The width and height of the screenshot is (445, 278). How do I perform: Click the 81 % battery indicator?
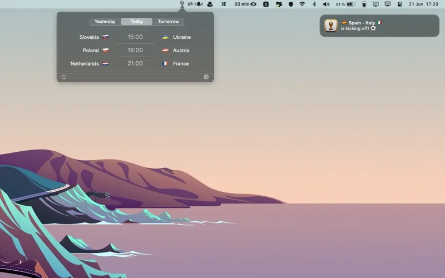point(345,4)
